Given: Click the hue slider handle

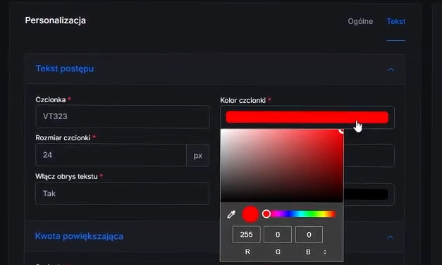Looking at the screenshot, I should click(266, 214).
